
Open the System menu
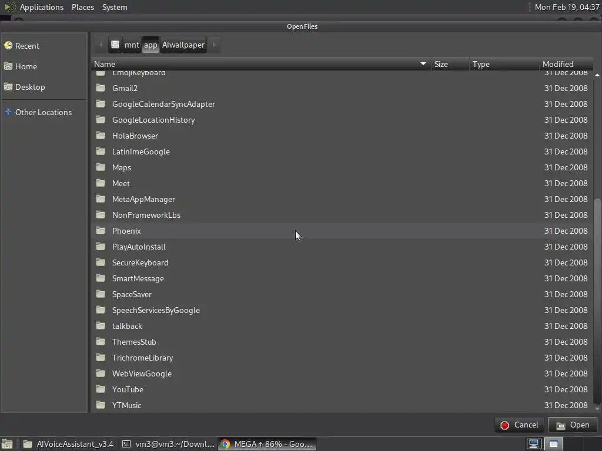115,7
